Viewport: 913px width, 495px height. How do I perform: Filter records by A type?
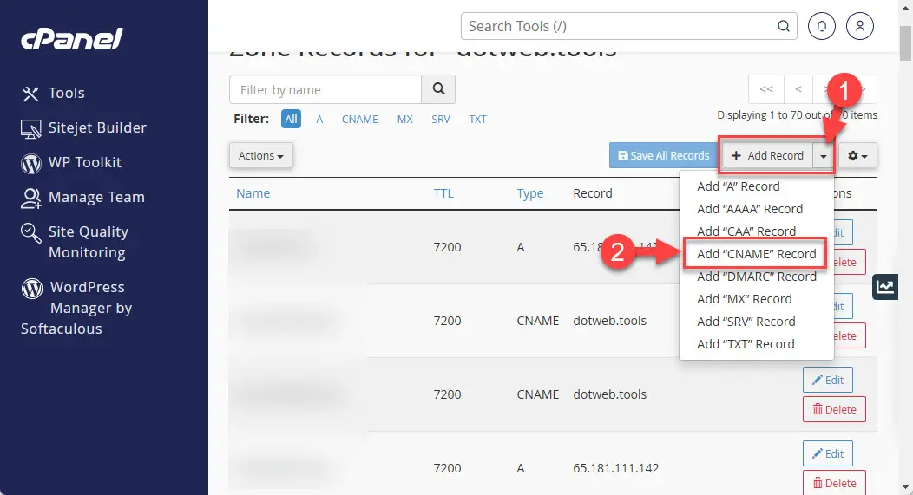[319, 120]
